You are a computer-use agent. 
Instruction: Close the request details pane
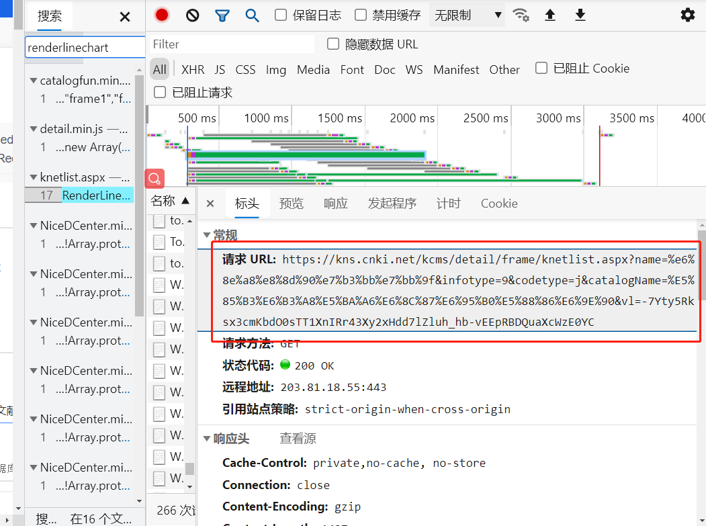210,204
